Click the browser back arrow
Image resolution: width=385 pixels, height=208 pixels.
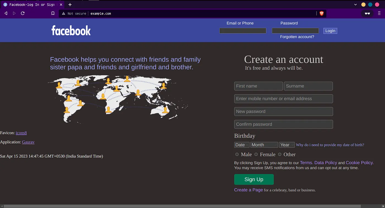(x=6, y=13)
